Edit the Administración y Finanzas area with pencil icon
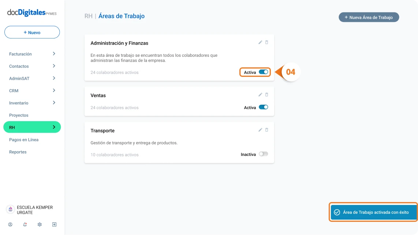 pos(260,42)
